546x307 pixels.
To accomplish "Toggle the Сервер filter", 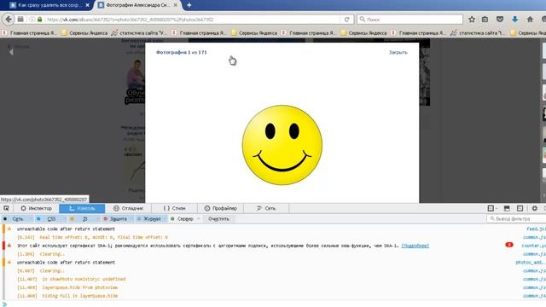I will pos(185,218).
